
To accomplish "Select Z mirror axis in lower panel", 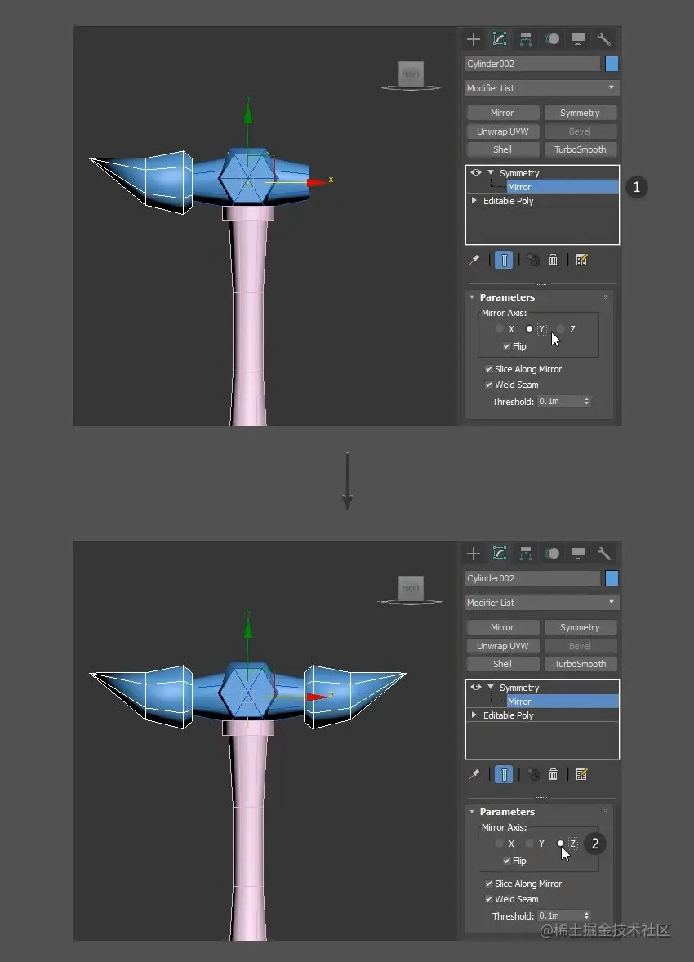I will coord(560,844).
